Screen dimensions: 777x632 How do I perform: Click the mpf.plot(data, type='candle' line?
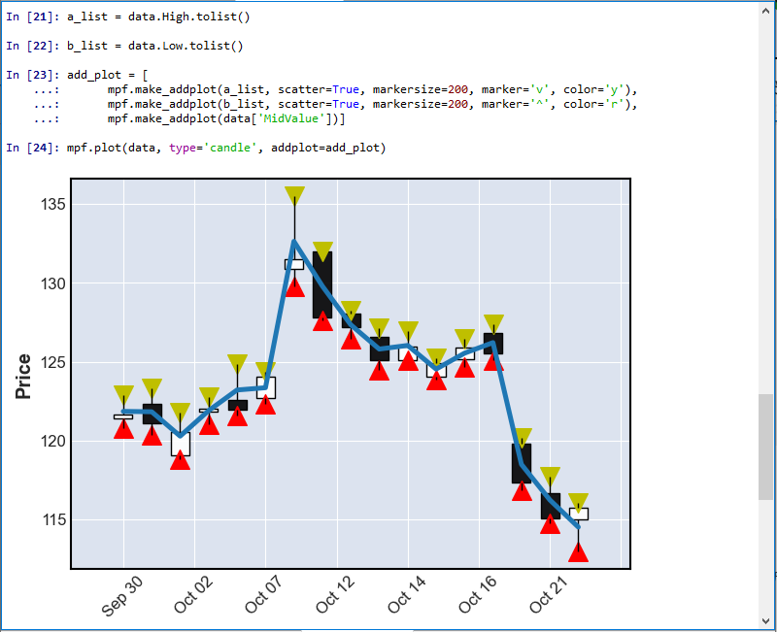[226, 149]
